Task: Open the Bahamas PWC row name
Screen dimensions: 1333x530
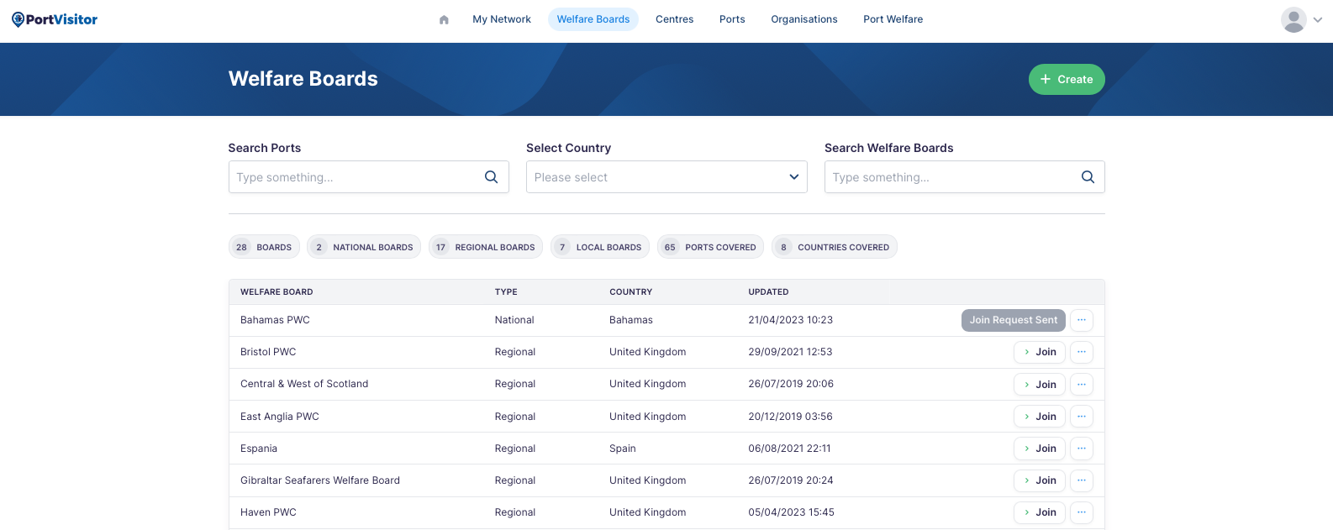Action: point(275,320)
